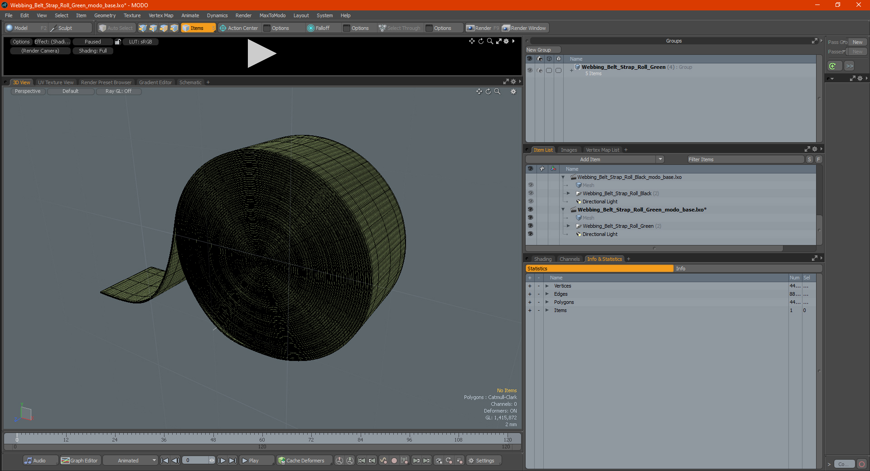Image resolution: width=870 pixels, height=471 pixels.
Task: Play the render preview
Action: 261,53
